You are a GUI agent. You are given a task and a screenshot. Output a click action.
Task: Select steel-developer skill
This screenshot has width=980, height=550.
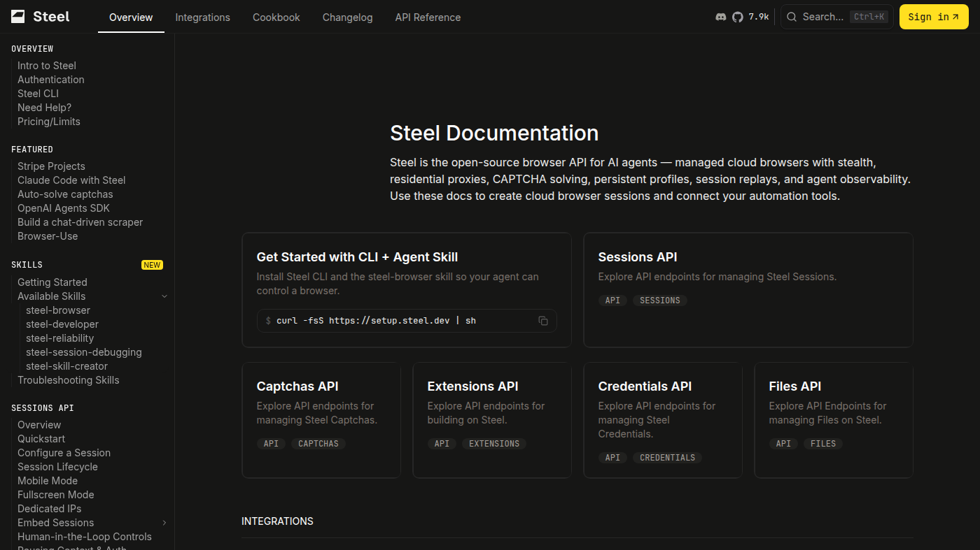click(62, 324)
